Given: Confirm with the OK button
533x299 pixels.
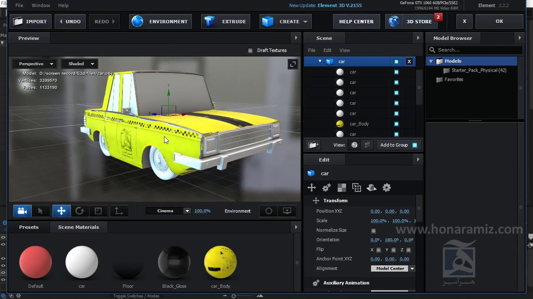Looking at the screenshot, I should 499,21.
